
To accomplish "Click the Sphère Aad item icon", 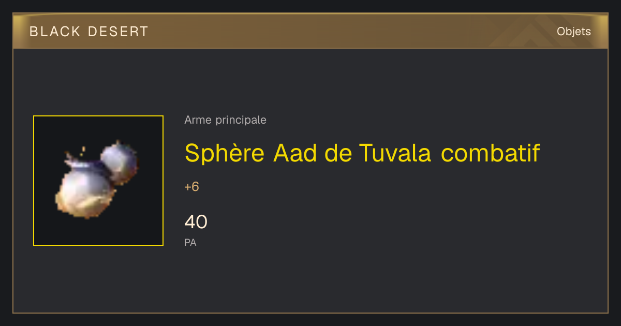I will (98, 181).
